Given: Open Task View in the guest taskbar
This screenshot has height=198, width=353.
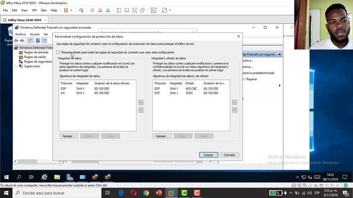Looking at the screenshot, I should [31, 177].
